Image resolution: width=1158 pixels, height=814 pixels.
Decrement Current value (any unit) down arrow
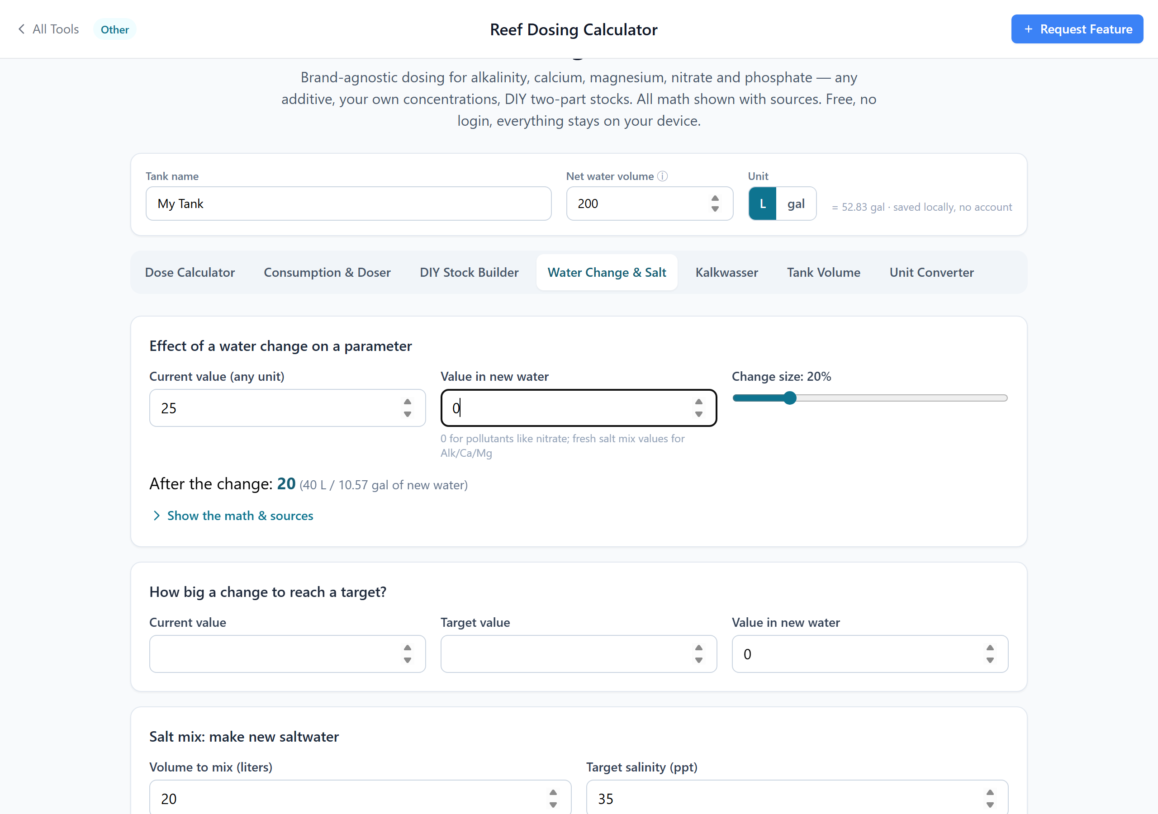click(x=407, y=414)
